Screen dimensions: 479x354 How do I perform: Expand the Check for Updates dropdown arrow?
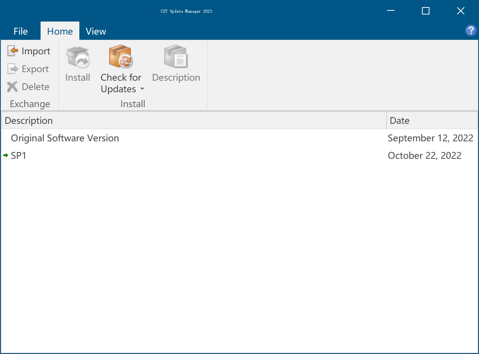coord(142,89)
